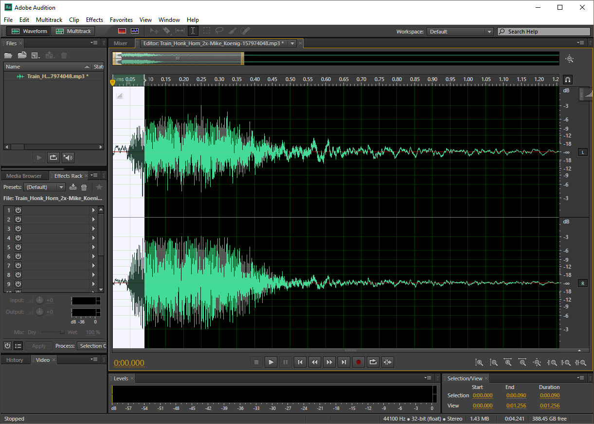Delete preset with trash icon
Viewport: 594px width, 424px height.
[84, 187]
